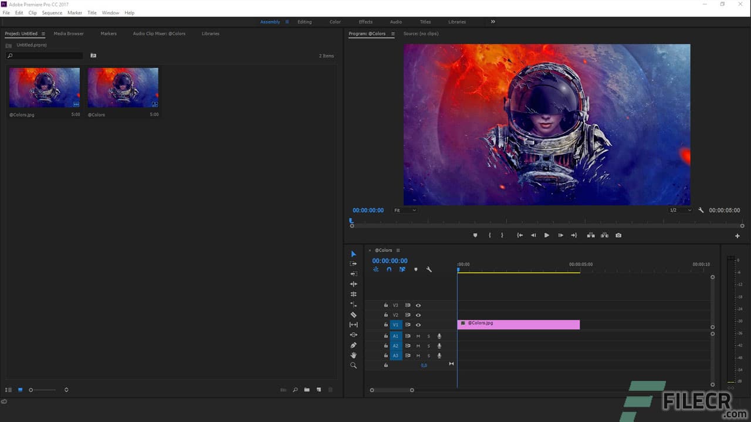Switch to the Editing workspace tab
The width and height of the screenshot is (751, 422).
pyautogui.click(x=305, y=22)
